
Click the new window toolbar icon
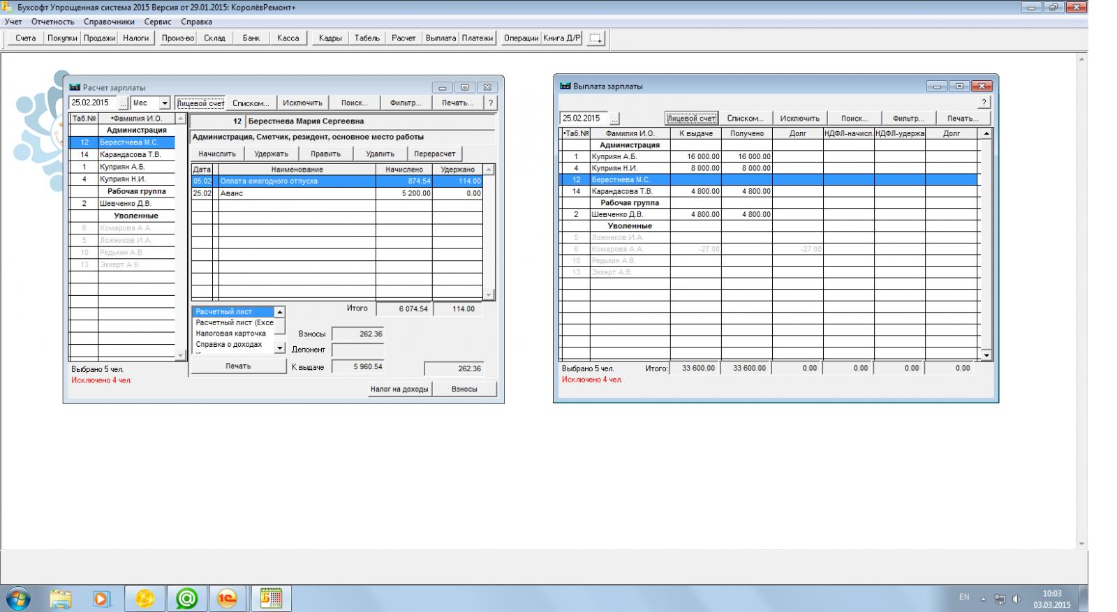pyautogui.click(x=596, y=38)
